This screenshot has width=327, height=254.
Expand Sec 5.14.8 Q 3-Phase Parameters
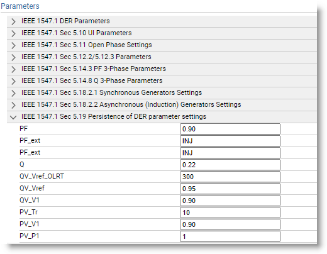click(x=13, y=81)
